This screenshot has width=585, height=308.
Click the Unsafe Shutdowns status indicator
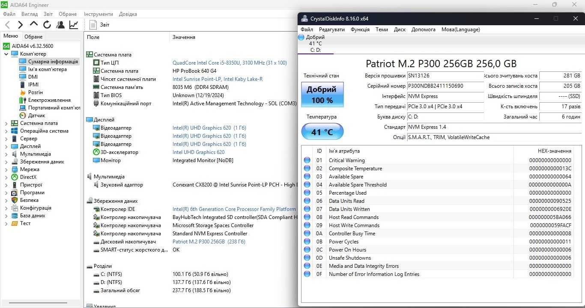point(307,258)
